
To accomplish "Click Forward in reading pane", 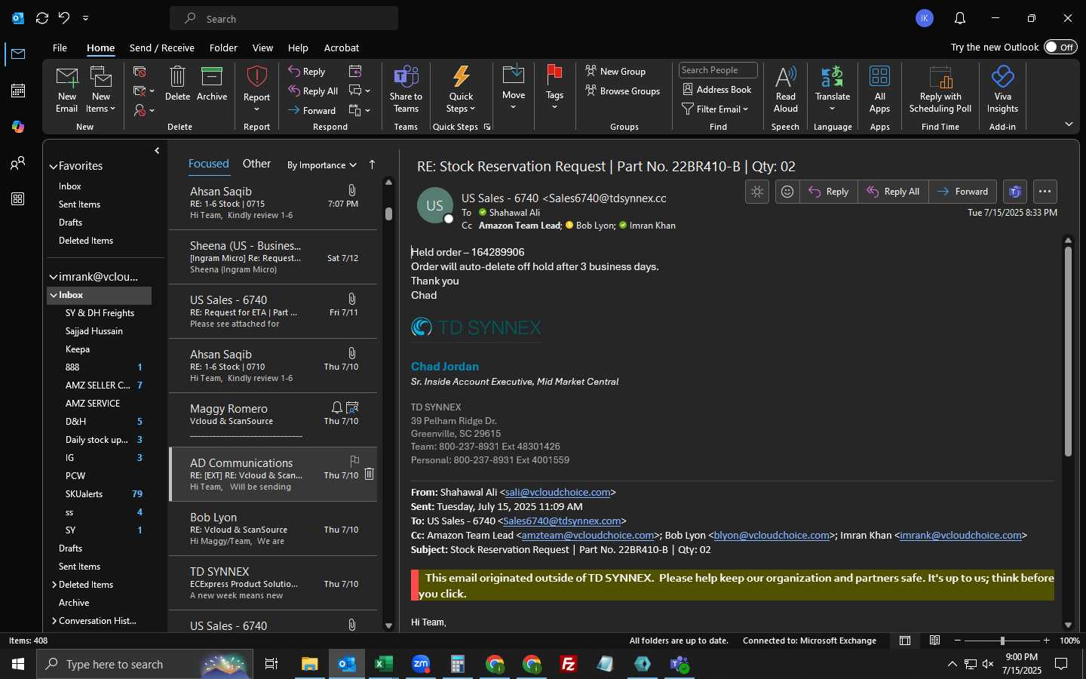I will (962, 192).
